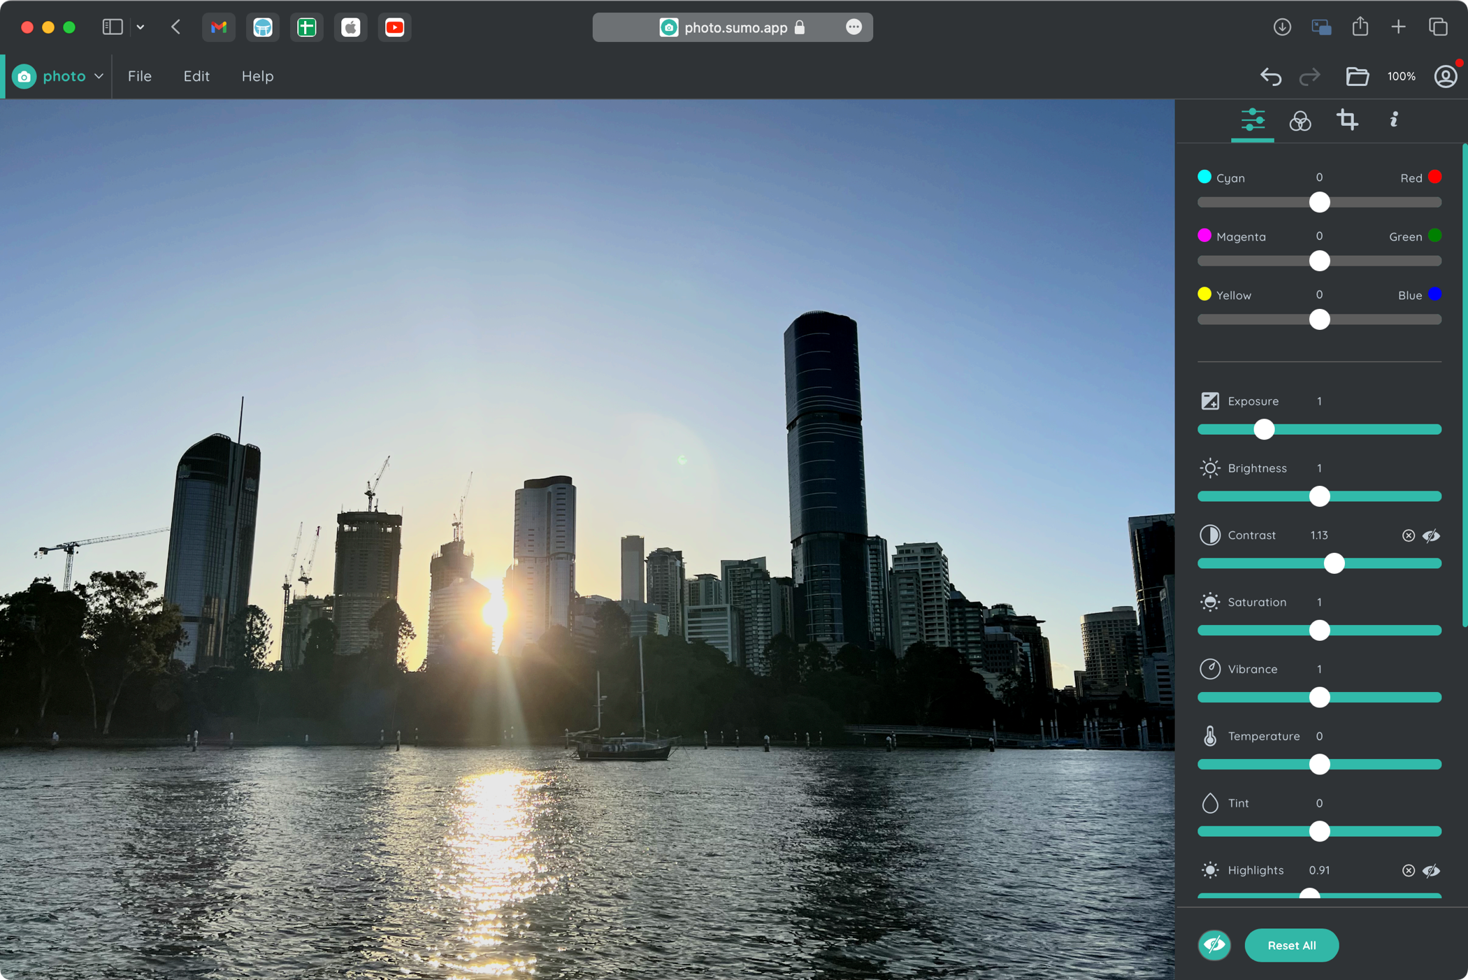Open the Edit menu
1468x980 pixels.
tap(196, 76)
